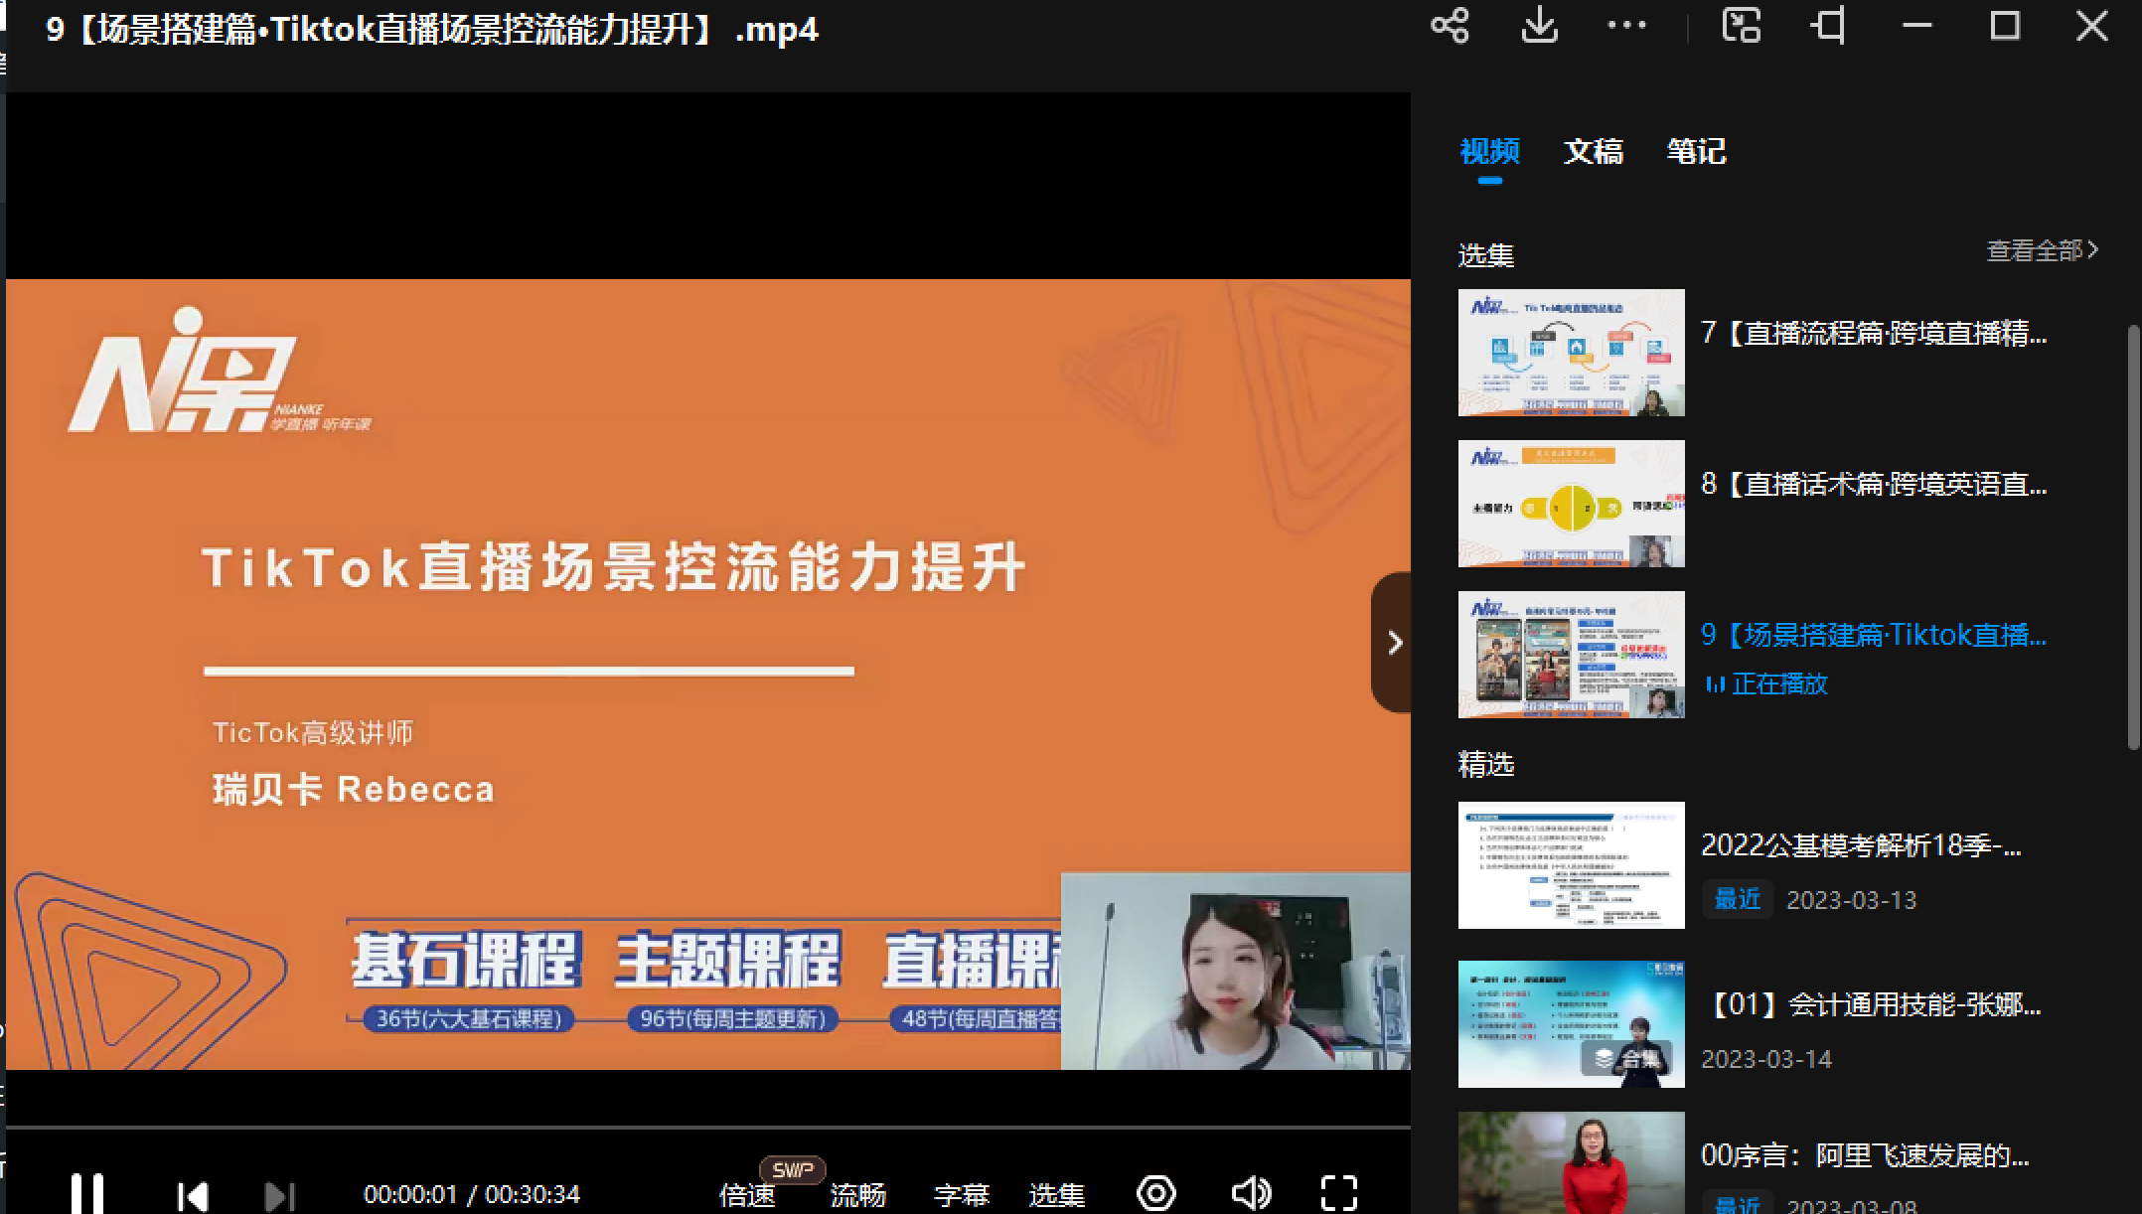2142x1214 pixels.
Task: Pause the video playback
Action: coord(87,1193)
